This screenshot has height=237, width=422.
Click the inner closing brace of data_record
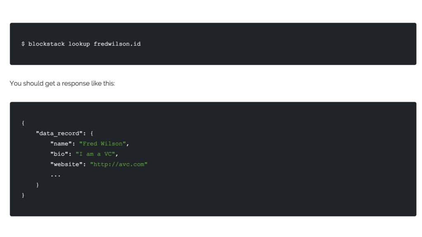pyautogui.click(x=38, y=185)
